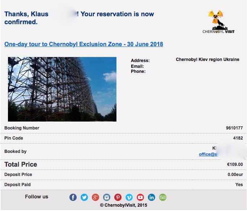Click the Twitter bird icon
This screenshot has height=211, width=247.
pyautogui.click(x=84, y=197)
